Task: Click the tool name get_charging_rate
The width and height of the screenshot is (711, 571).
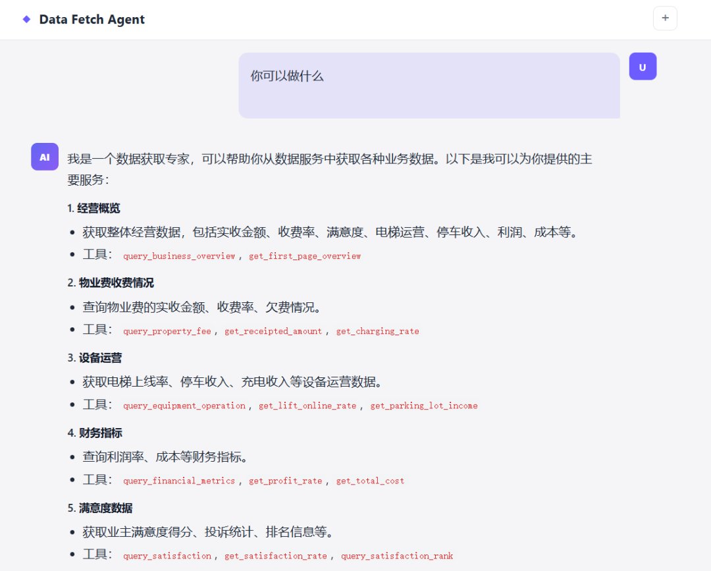Action: 378,331
